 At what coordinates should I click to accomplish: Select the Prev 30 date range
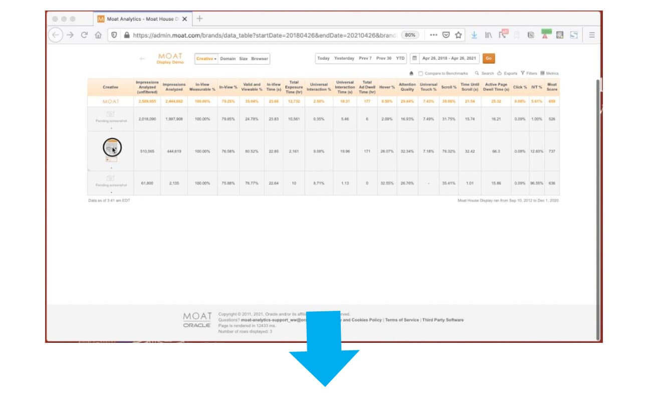point(384,58)
